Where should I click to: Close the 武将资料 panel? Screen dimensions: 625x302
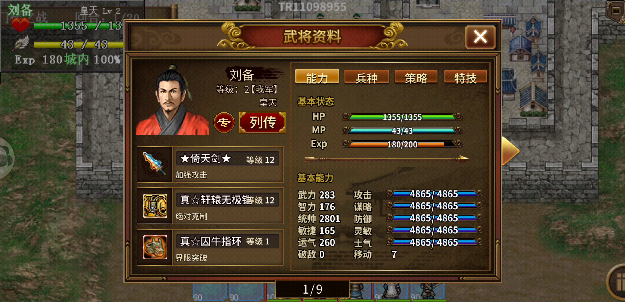click(x=480, y=37)
